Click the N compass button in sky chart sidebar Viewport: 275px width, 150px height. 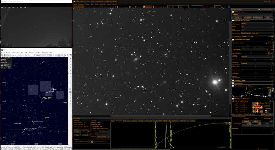[71, 95]
